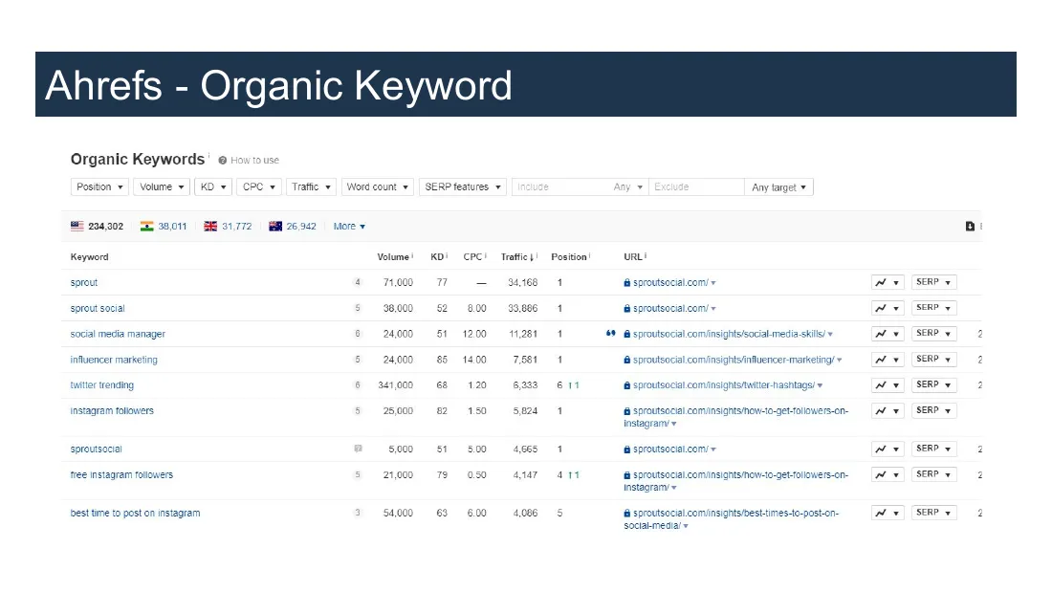Image resolution: width=1052 pixels, height=592 pixels.
Task: Open the KD filter dropdown
Action: point(212,187)
